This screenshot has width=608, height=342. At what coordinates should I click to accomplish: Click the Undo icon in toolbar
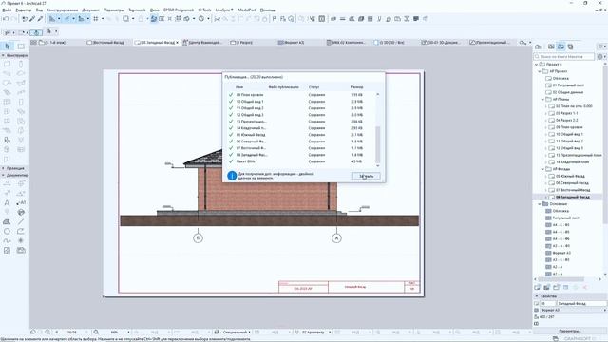click(x=6, y=19)
